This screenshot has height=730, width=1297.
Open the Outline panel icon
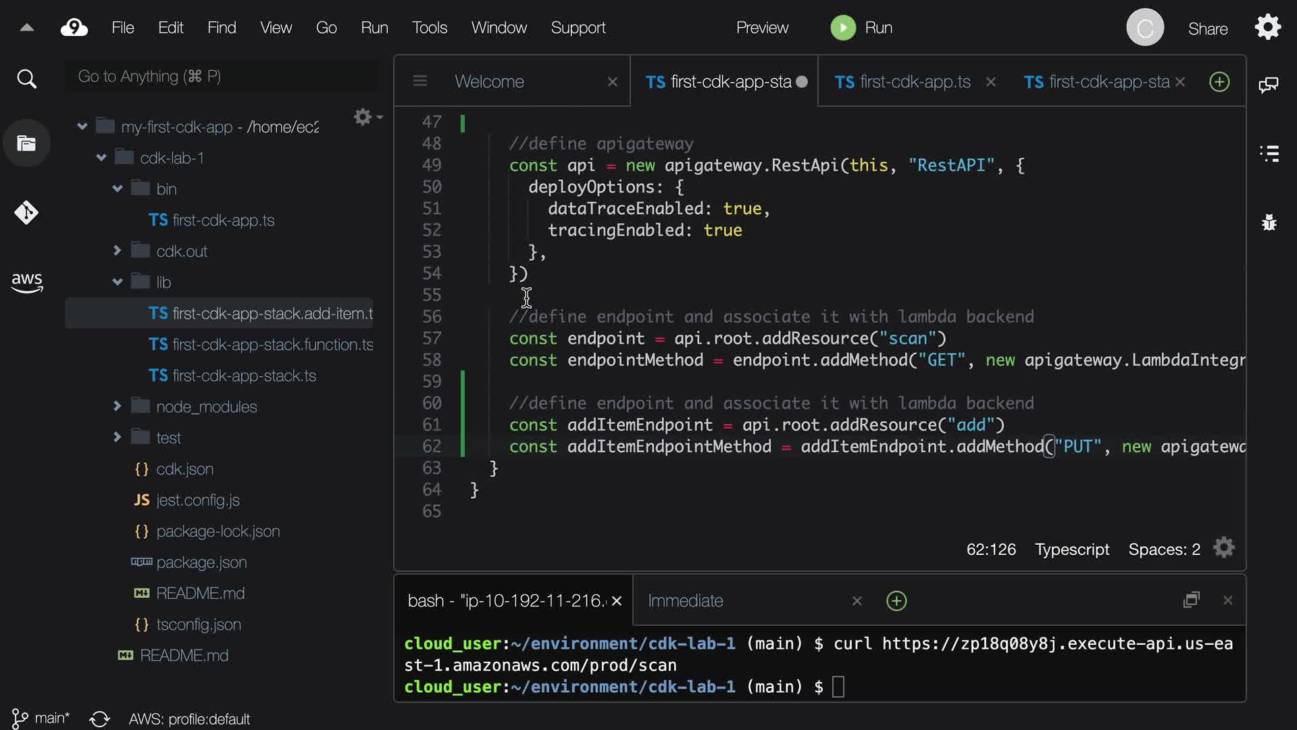(1269, 153)
